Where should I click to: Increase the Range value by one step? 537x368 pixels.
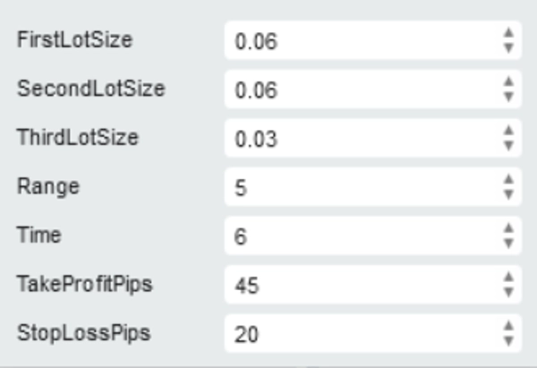pos(508,182)
